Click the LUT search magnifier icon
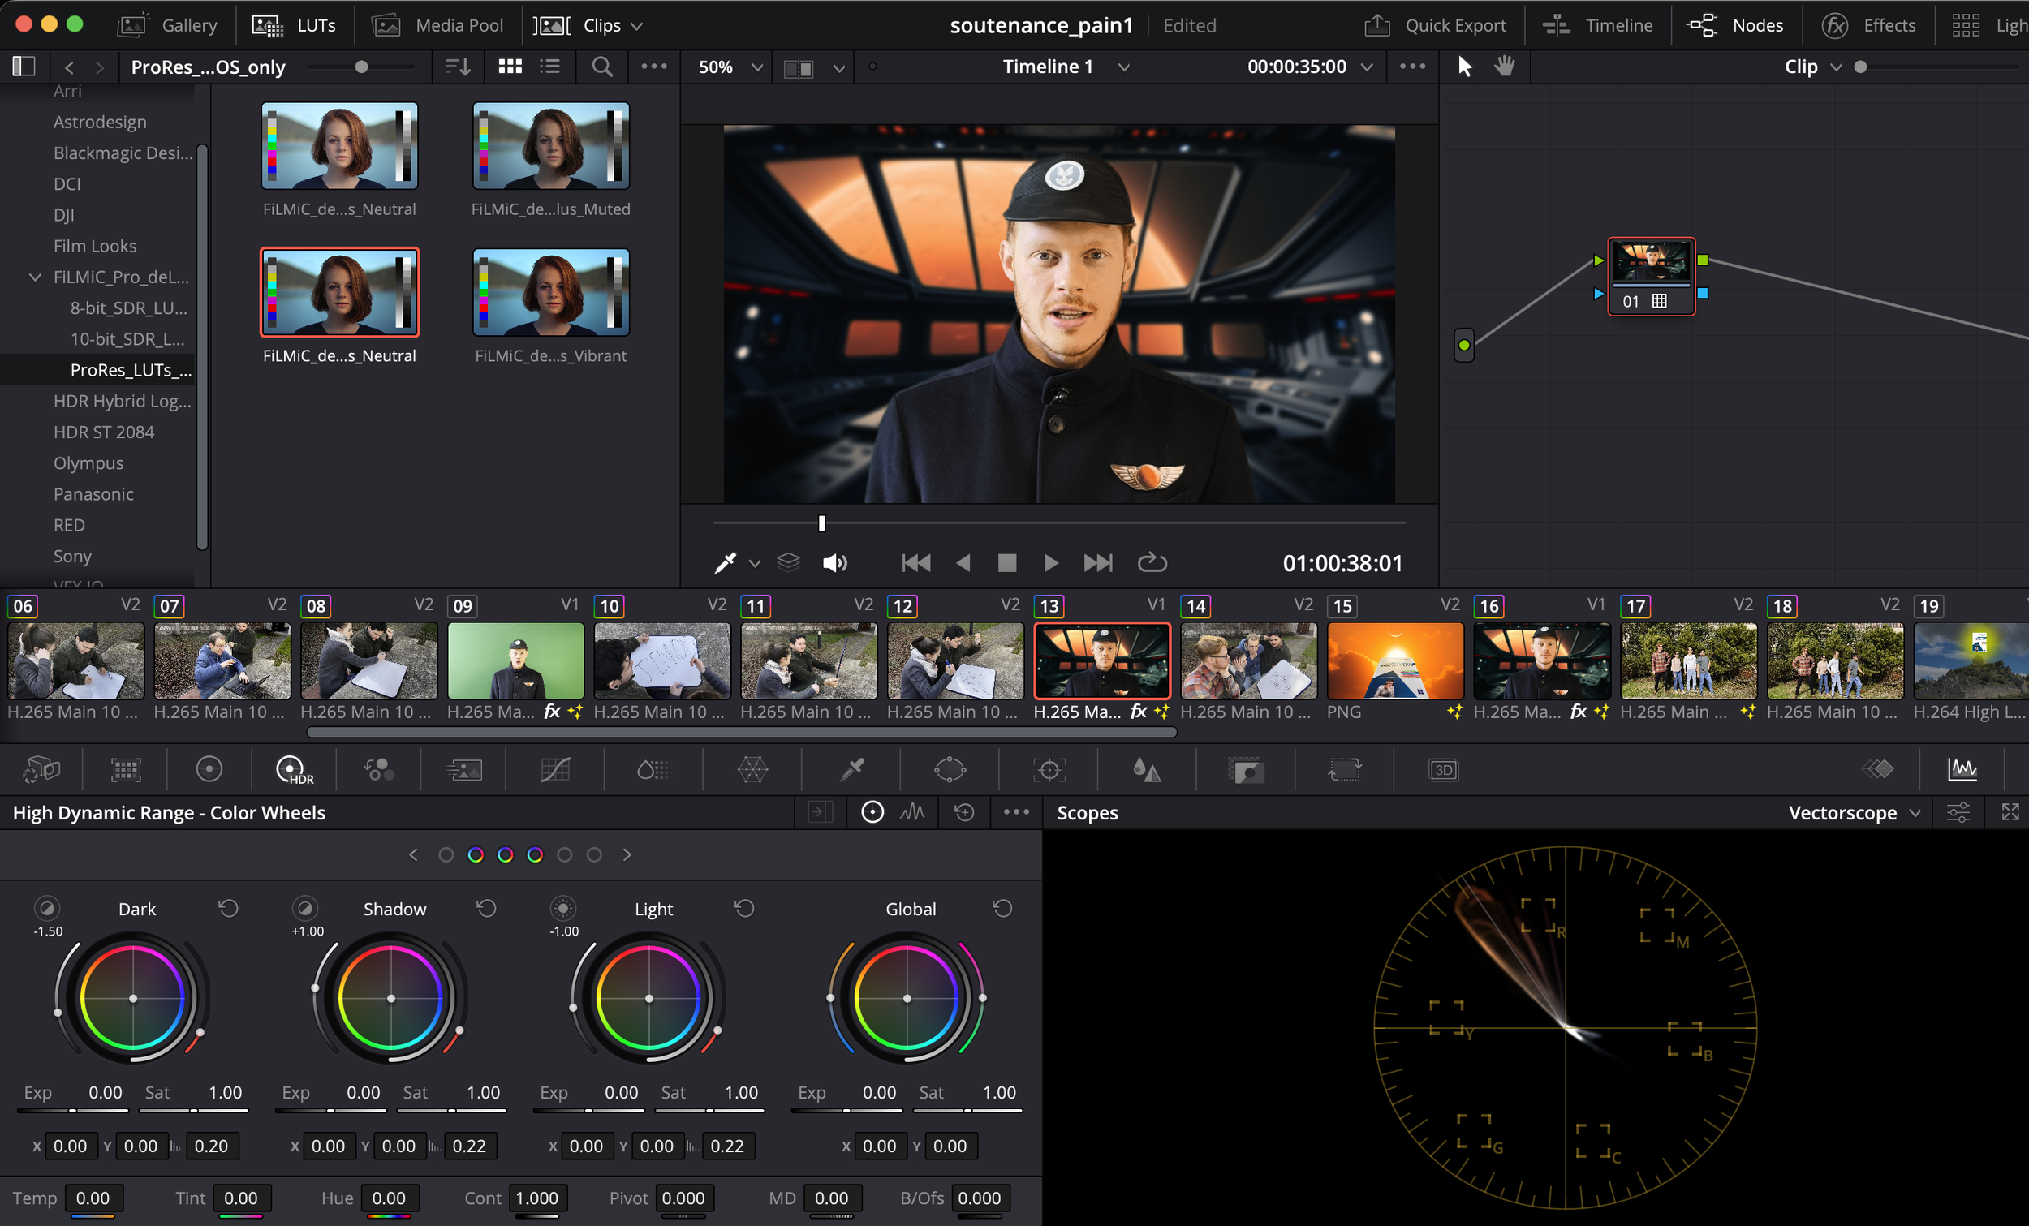This screenshot has height=1226, width=2029. (602, 67)
